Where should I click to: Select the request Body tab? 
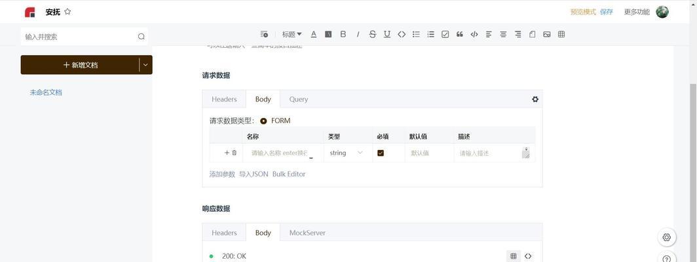tap(263, 99)
